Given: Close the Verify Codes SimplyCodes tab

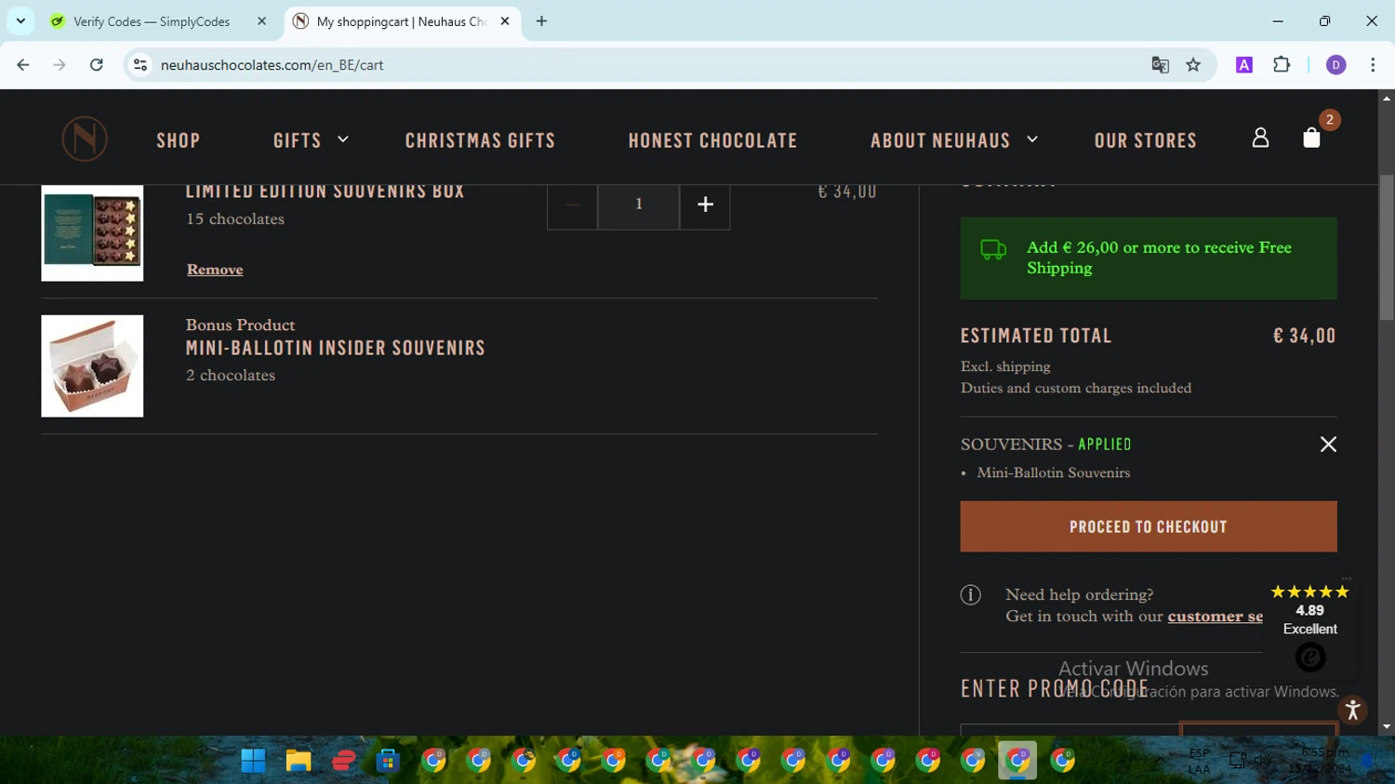Looking at the screenshot, I should [x=261, y=21].
